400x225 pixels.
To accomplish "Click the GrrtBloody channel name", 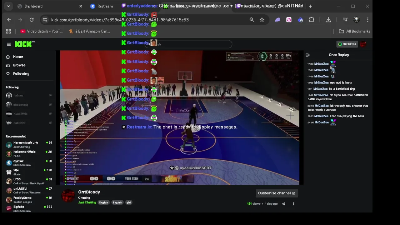I will pyautogui.click(x=89, y=192).
